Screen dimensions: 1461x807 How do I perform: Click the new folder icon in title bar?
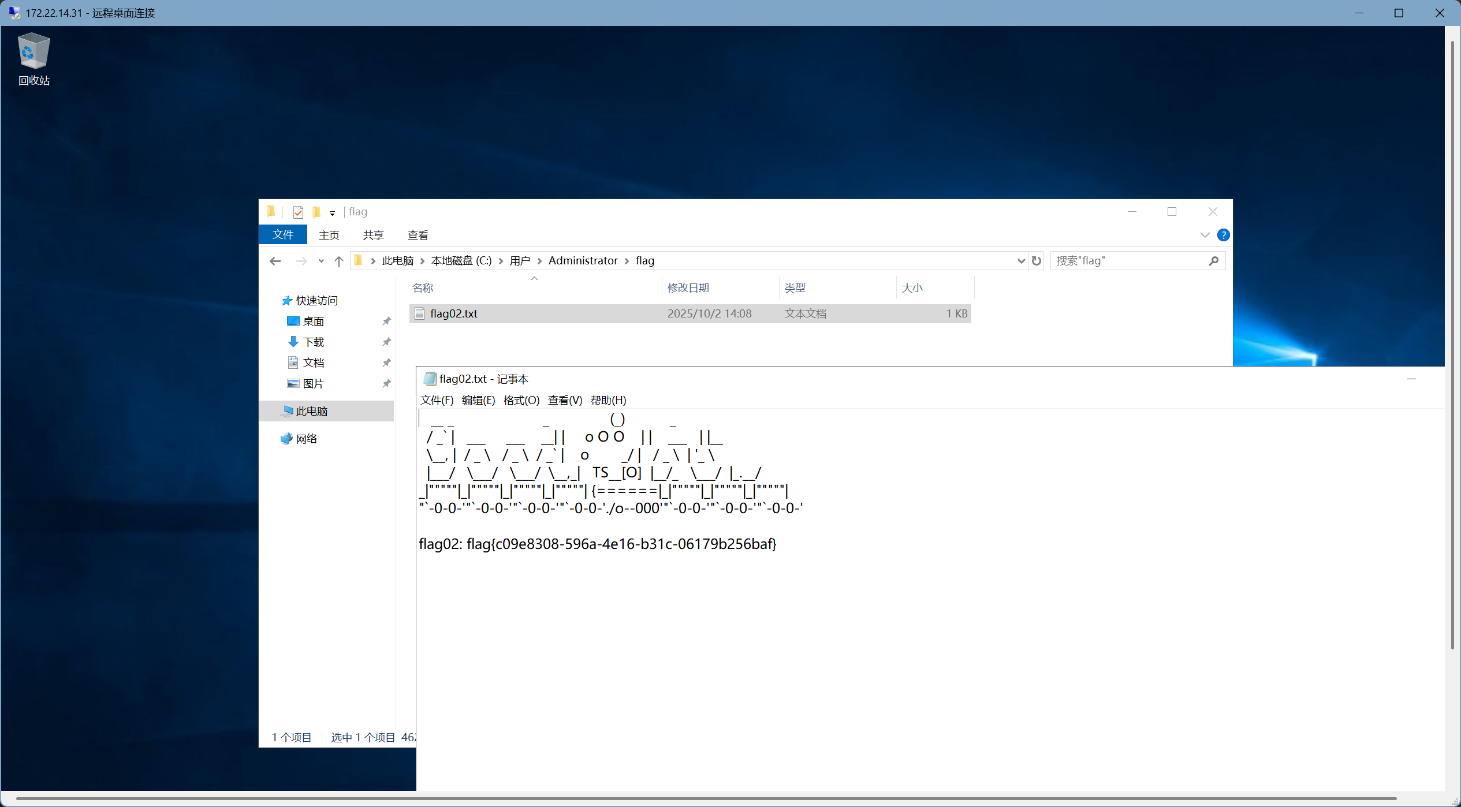point(316,212)
